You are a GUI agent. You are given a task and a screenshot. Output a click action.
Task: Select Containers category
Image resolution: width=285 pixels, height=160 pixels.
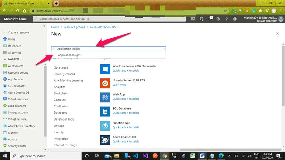(x=61, y=106)
